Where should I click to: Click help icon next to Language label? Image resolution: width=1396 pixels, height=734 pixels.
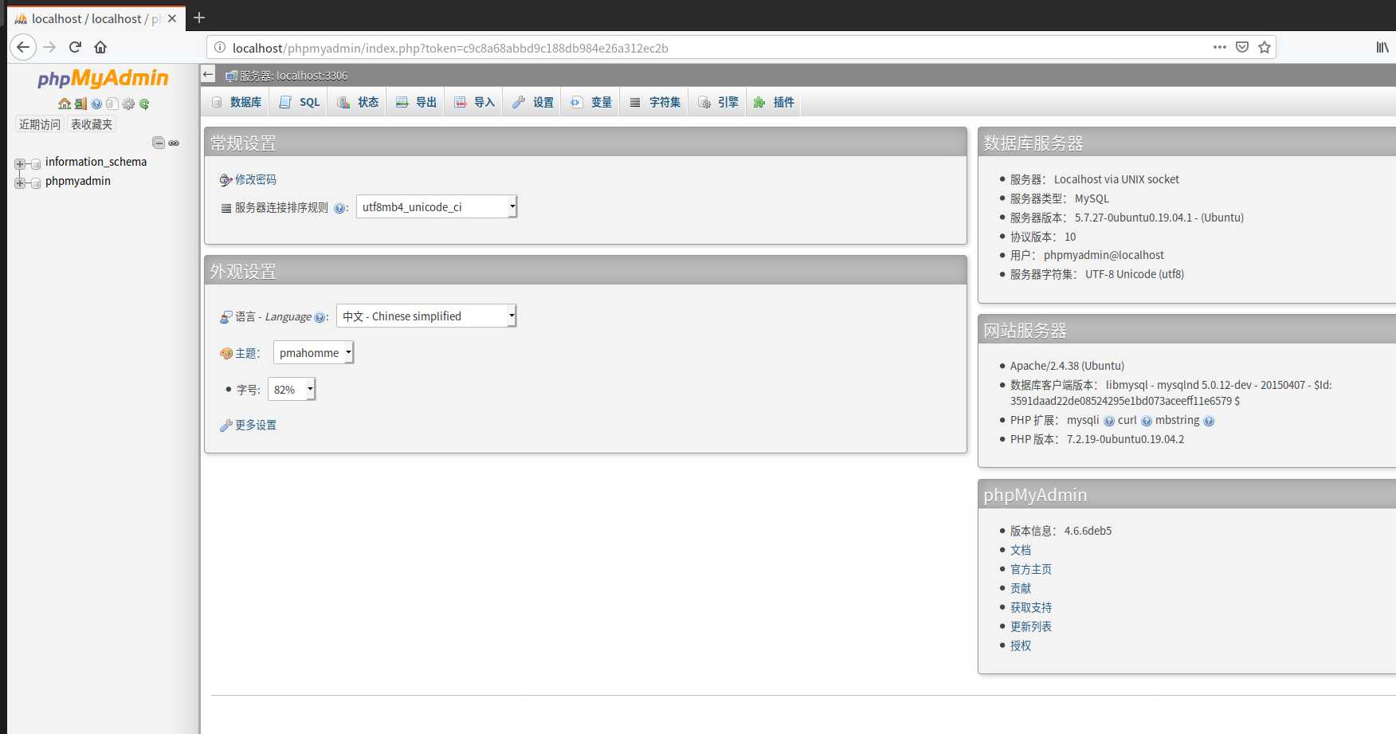point(320,317)
